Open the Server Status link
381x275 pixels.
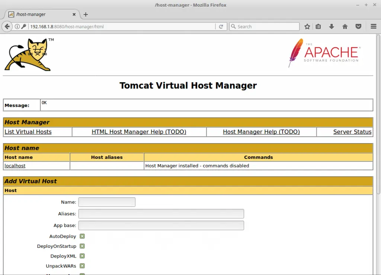coord(352,132)
